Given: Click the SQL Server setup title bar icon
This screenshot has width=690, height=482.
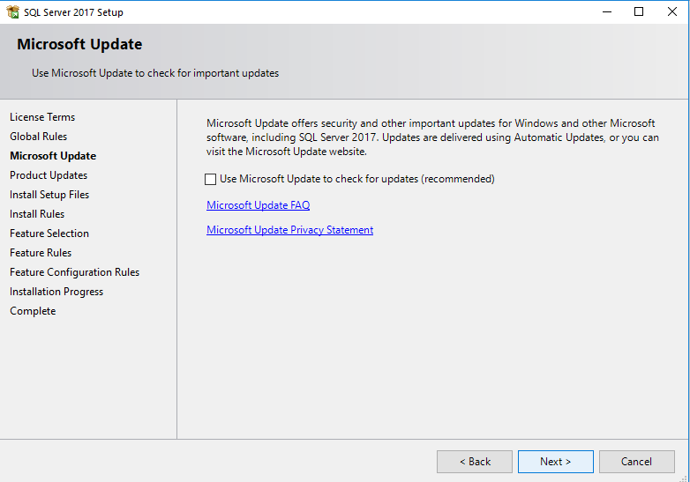Looking at the screenshot, I should point(12,12).
